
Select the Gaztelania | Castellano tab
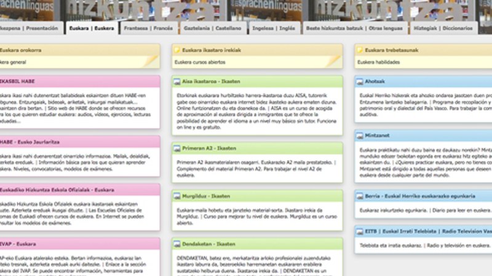coord(212,28)
